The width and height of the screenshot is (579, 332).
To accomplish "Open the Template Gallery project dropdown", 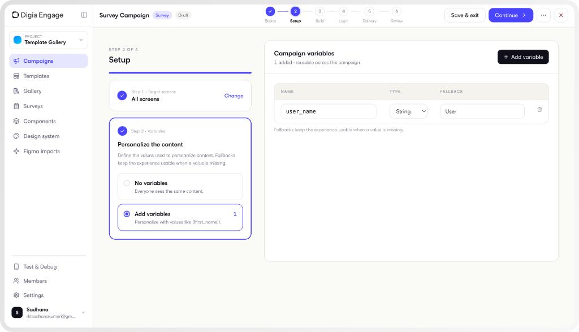I will pyautogui.click(x=49, y=40).
